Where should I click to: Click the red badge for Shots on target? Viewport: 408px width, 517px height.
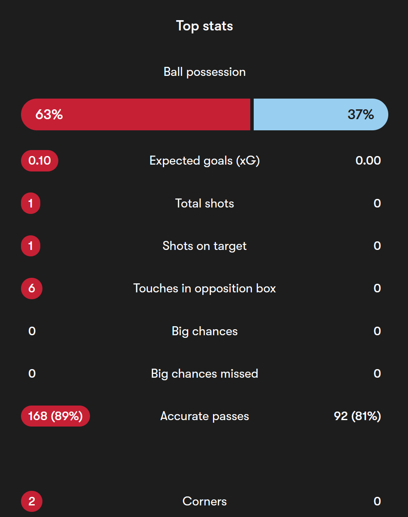(30, 246)
